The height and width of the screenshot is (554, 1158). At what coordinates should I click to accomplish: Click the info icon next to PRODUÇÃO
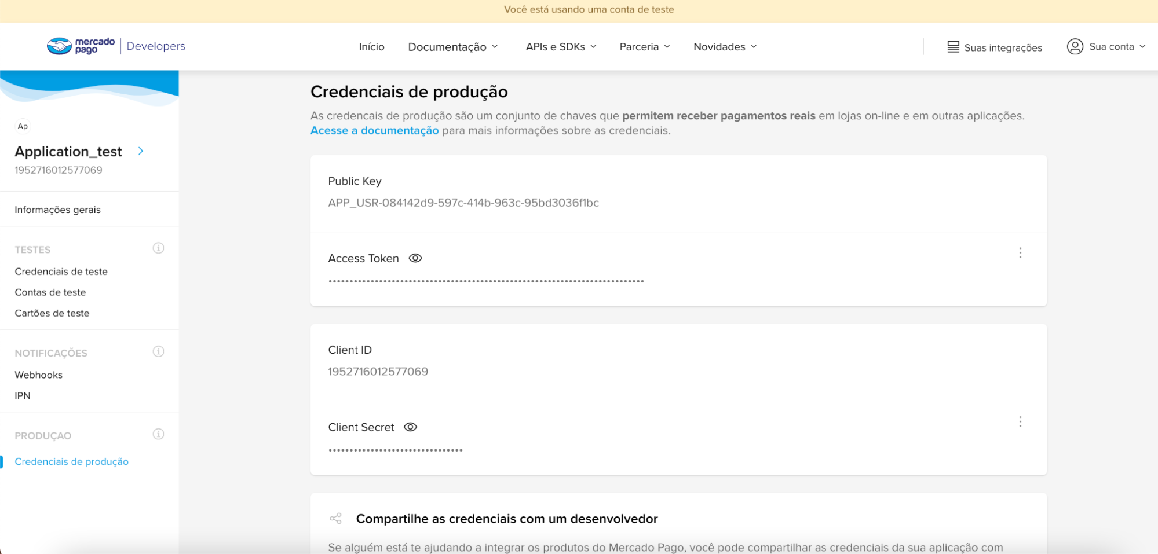tap(158, 434)
